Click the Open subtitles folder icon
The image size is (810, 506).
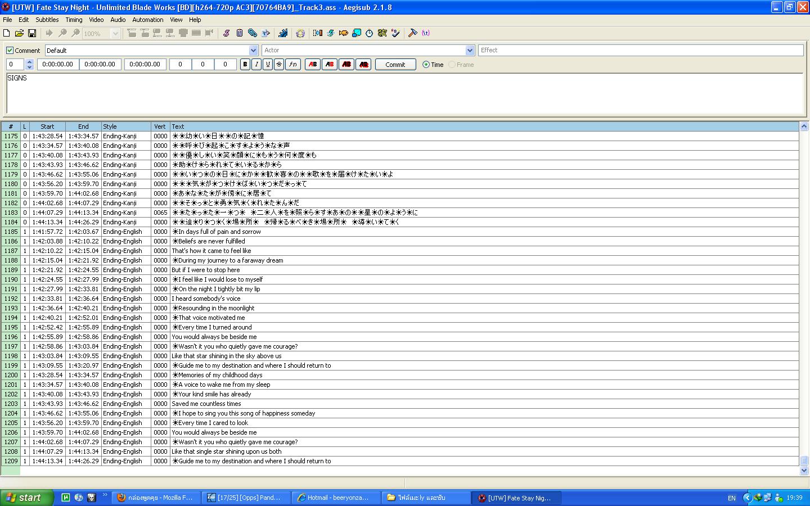click(19, 33)
